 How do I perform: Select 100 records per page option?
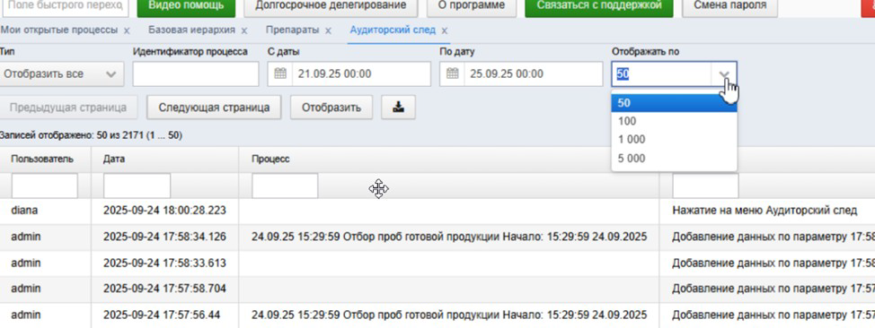click(674, 121)
